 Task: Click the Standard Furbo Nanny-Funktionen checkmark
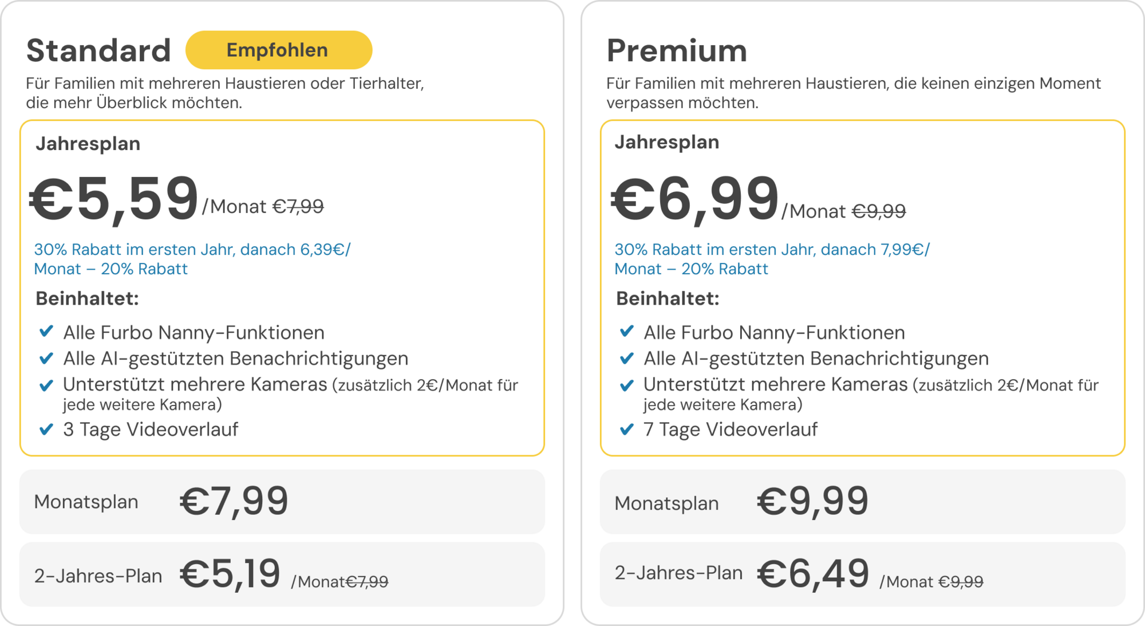click(x=46, y=332)
